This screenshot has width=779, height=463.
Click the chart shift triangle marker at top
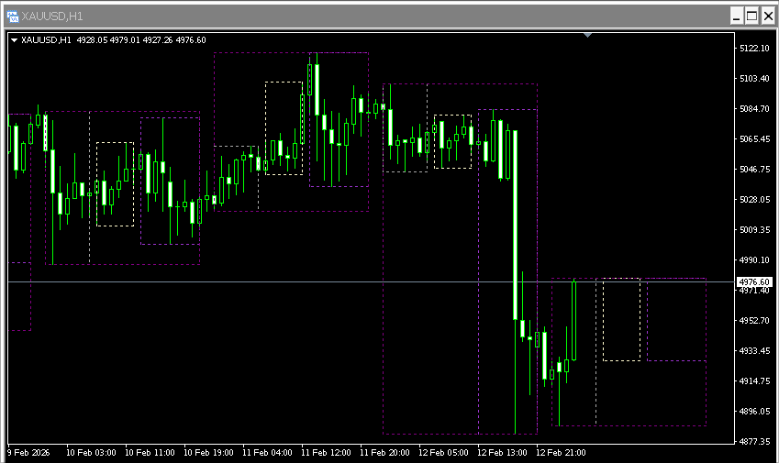[x=588, y=35]
